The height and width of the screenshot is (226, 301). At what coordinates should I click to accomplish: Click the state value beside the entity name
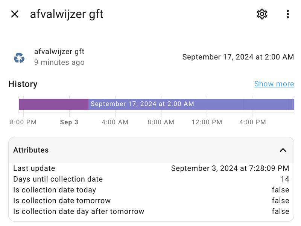coord(238,57)
